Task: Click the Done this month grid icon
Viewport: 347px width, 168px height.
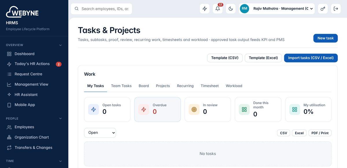Action: pyautogui.click(x=244, y=110)
